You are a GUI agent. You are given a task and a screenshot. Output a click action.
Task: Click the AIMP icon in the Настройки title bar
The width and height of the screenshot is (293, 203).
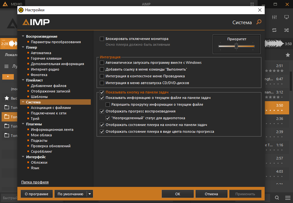21,10
